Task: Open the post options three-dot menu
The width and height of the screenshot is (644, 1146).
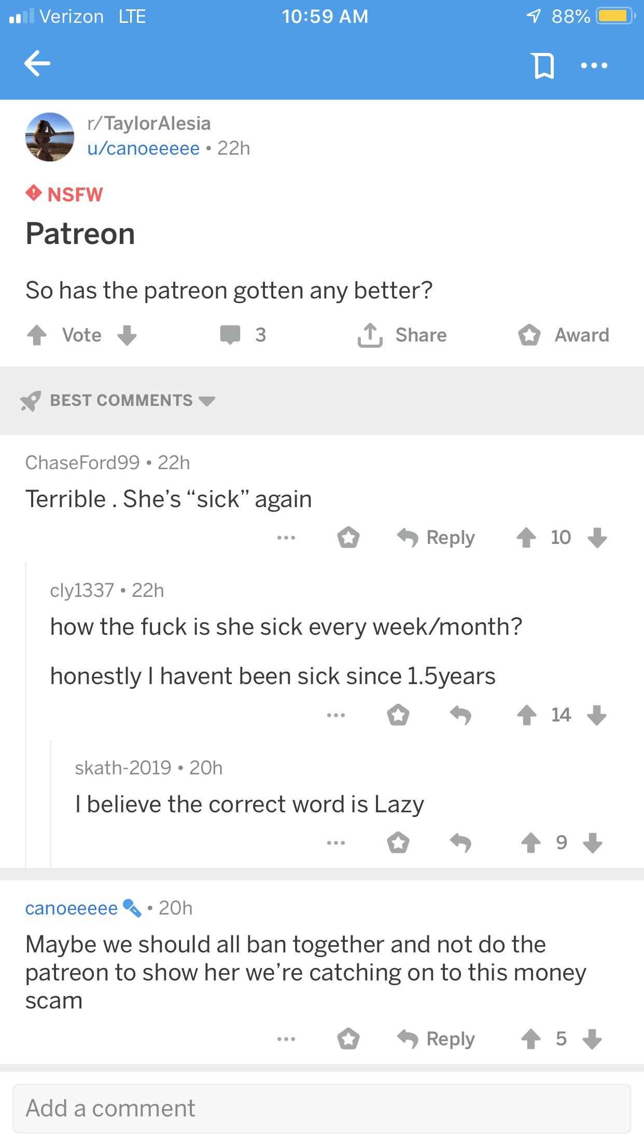Action: 594,66
